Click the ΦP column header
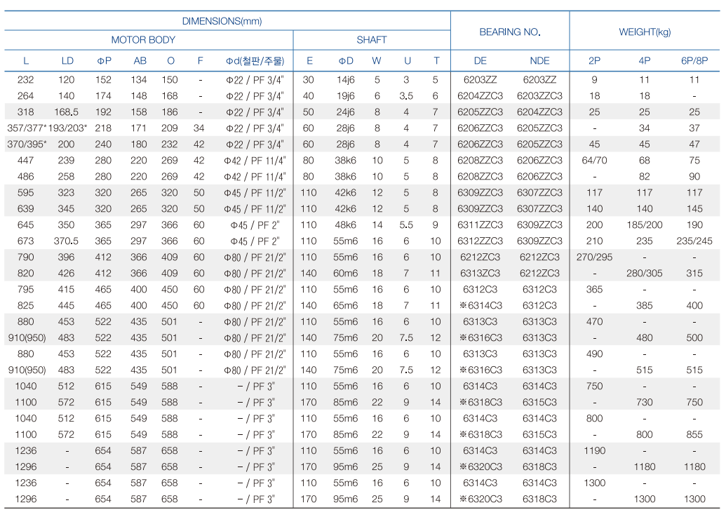The height and width of the screenshot is (517, 726). pyautogui.click(x=104, y=60)
